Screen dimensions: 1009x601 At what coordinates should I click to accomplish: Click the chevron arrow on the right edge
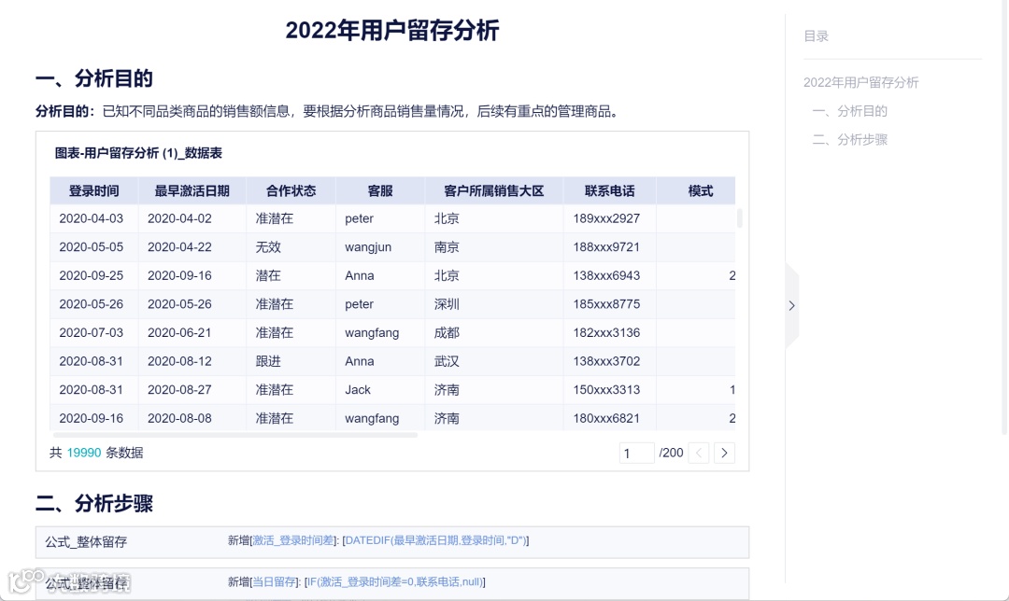click(791, 305)
